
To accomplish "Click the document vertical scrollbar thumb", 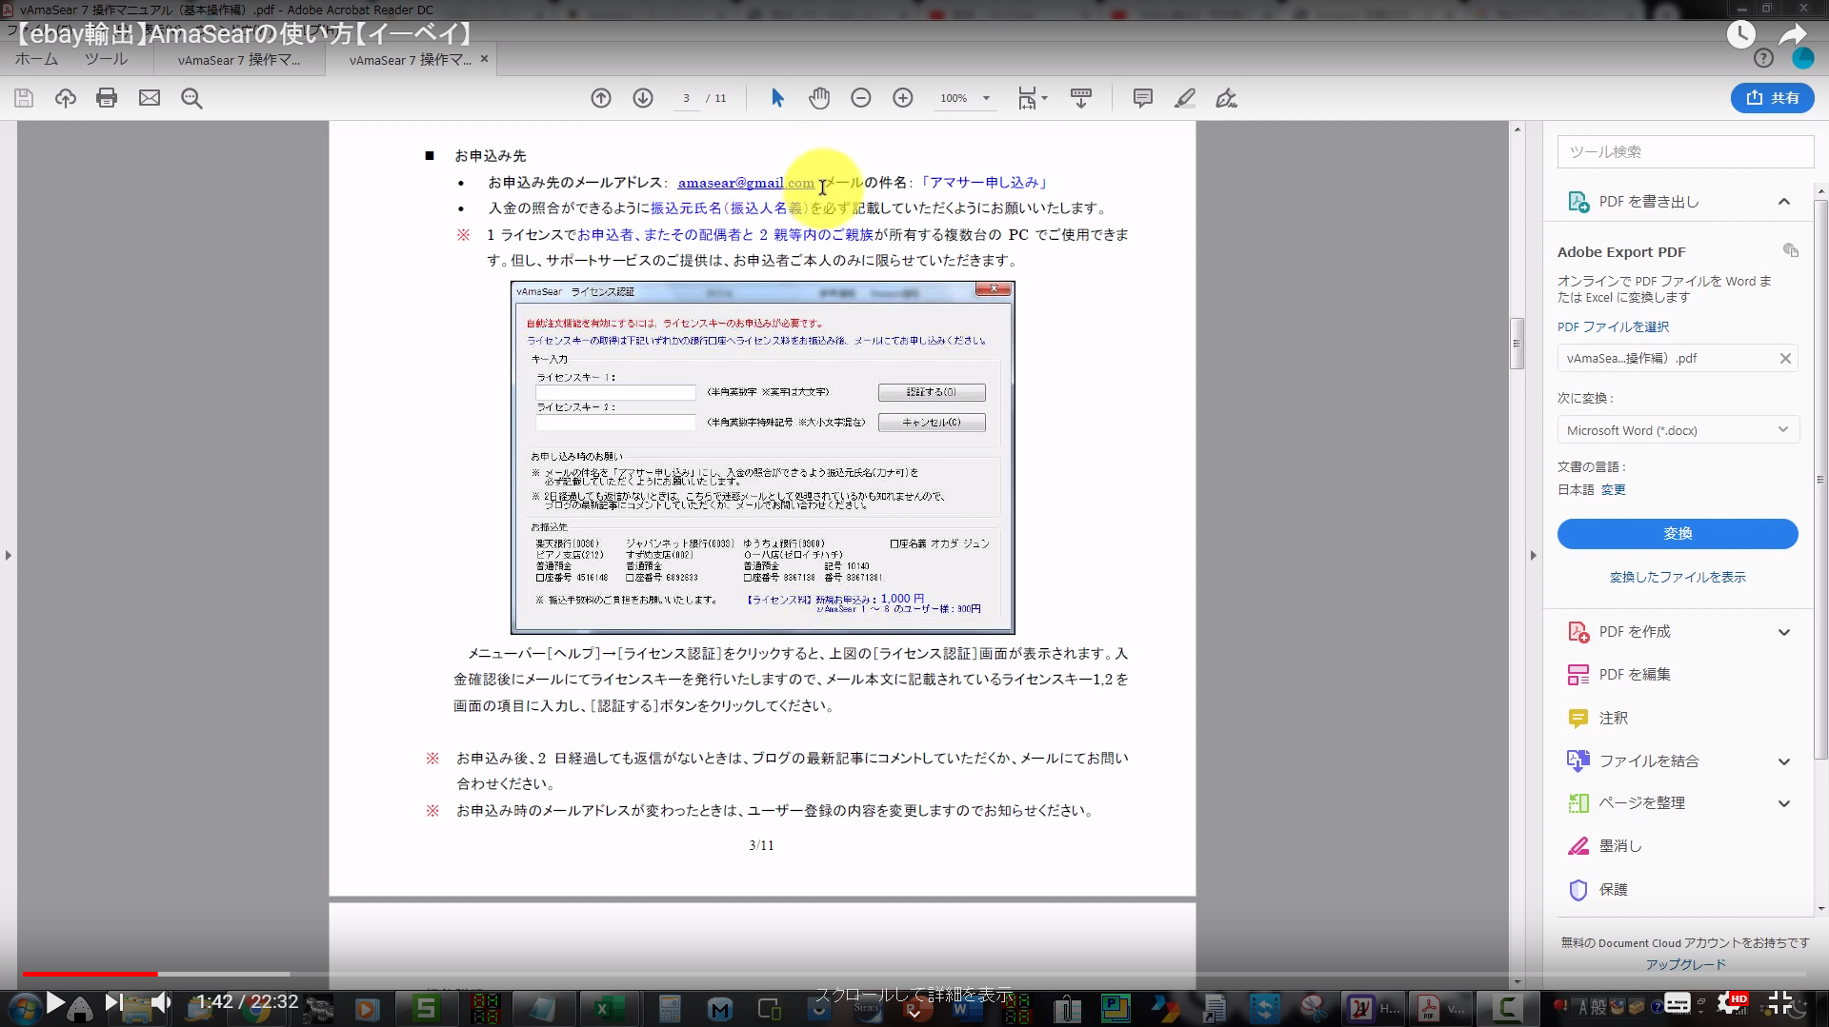I will click(1517, 343).
